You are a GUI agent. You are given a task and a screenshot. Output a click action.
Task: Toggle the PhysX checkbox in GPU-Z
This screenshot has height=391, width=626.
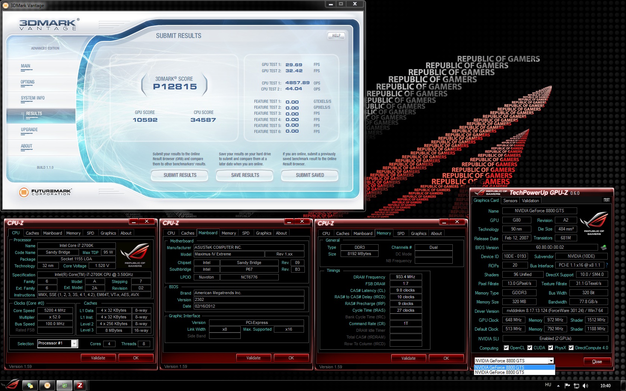click(550, 348)
